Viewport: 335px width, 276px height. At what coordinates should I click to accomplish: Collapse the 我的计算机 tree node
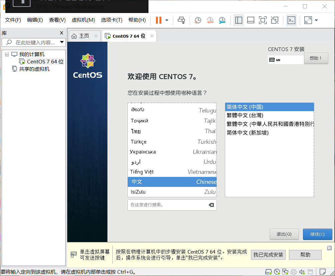pos(7,54)
